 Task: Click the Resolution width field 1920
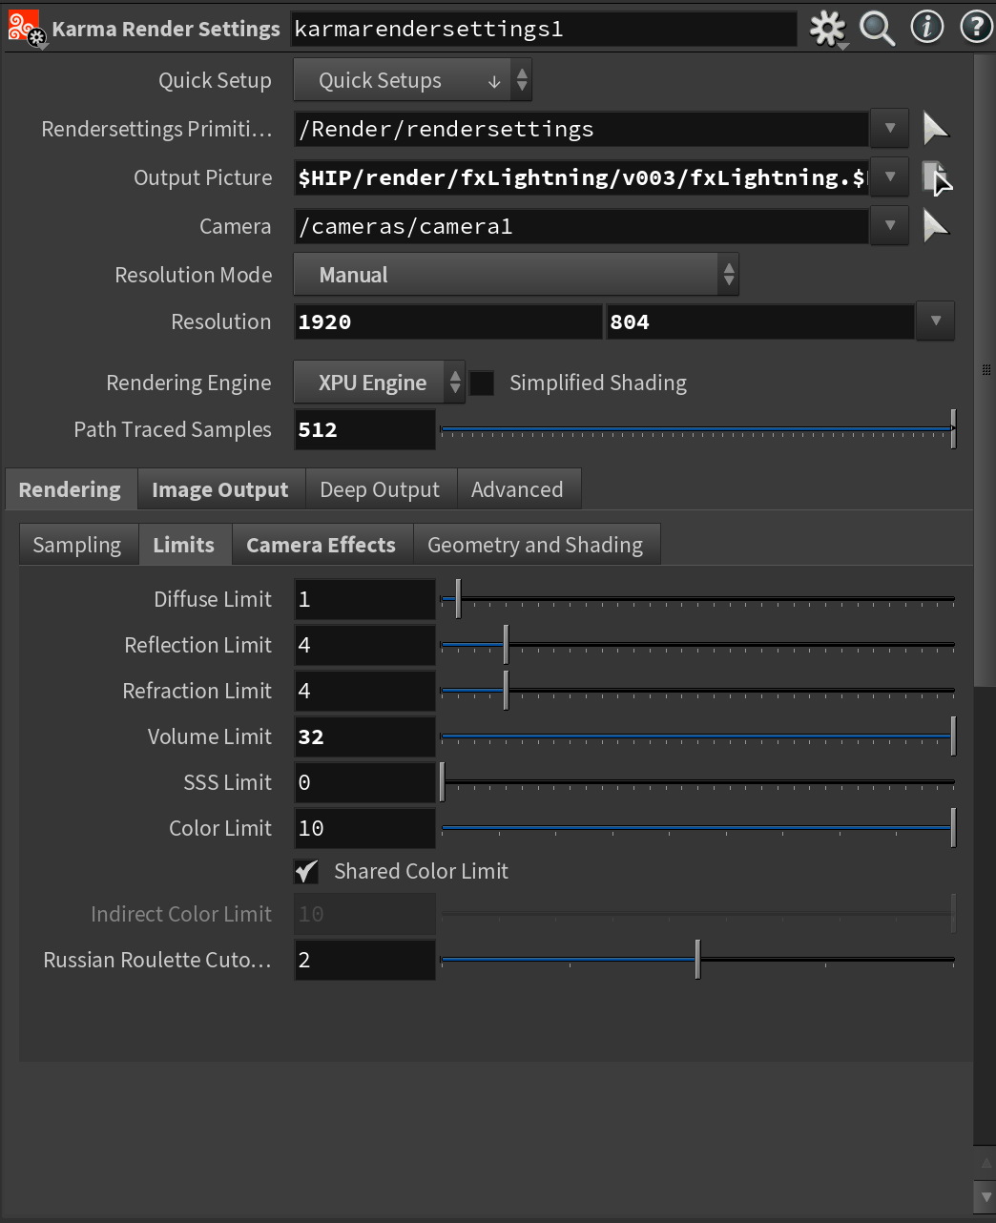[x=448, y=321]
